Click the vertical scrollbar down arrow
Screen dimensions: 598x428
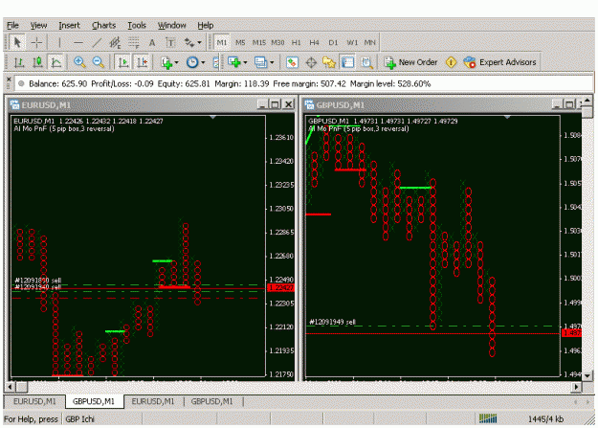point(587,375)
